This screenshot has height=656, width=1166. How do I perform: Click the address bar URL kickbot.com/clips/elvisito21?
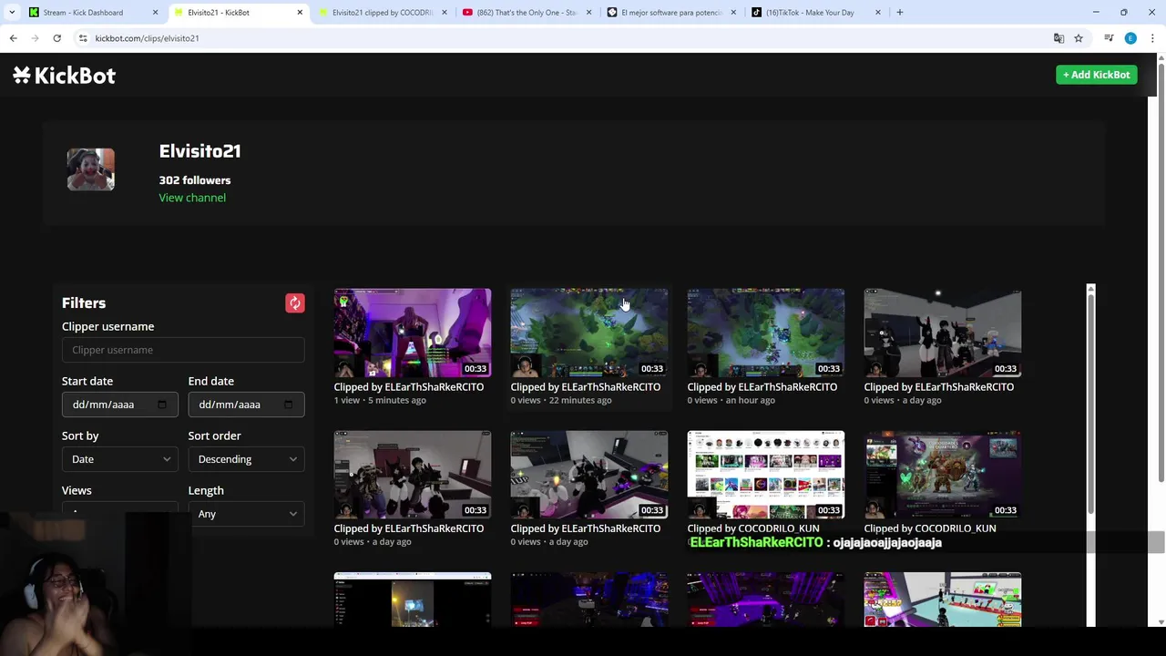click(x=147, y=38)
